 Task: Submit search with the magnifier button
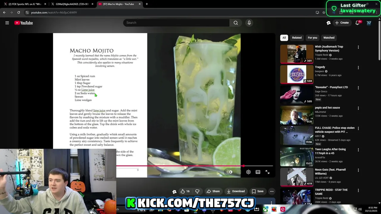coord(235,23)
